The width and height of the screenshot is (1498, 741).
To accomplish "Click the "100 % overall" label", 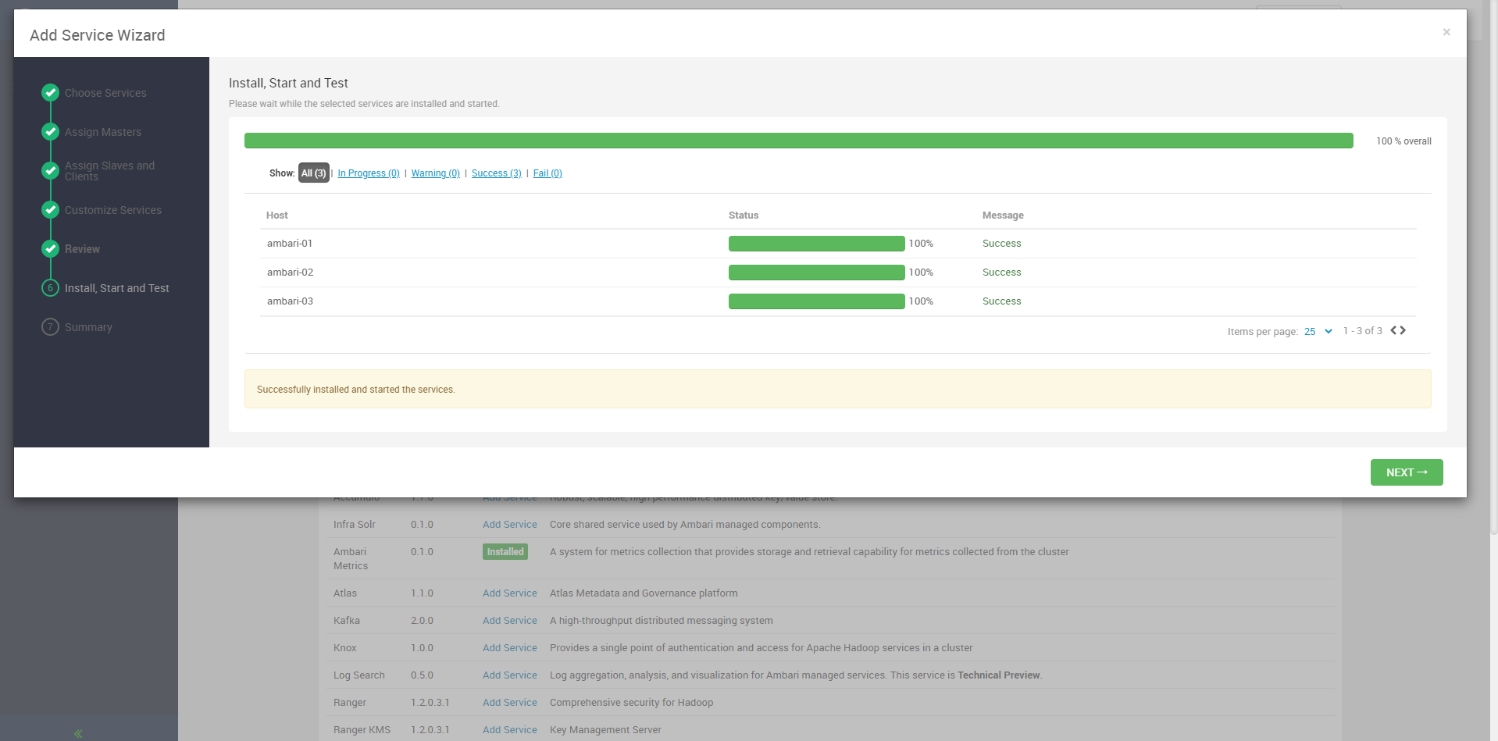I will (1403, 141).
